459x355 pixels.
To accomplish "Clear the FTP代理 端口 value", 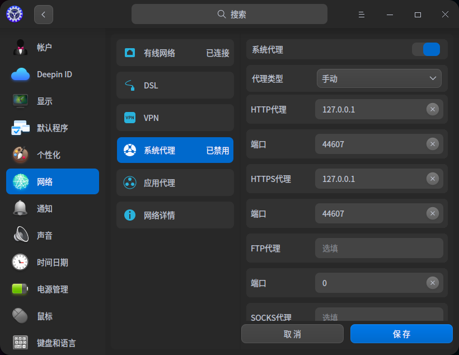I will [x=433, y=283].
